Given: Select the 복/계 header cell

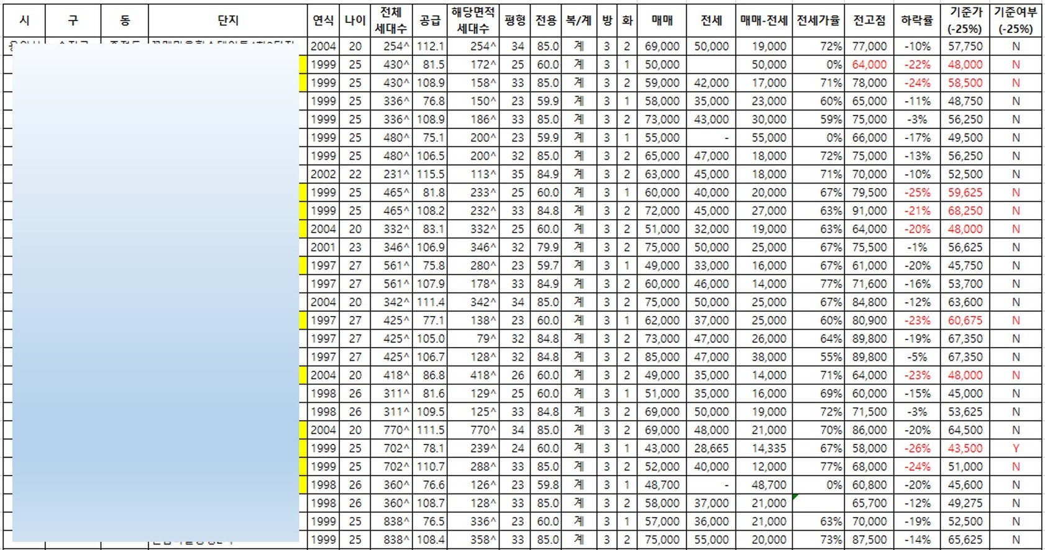Looking at the screenshot, I should (578, 20).
